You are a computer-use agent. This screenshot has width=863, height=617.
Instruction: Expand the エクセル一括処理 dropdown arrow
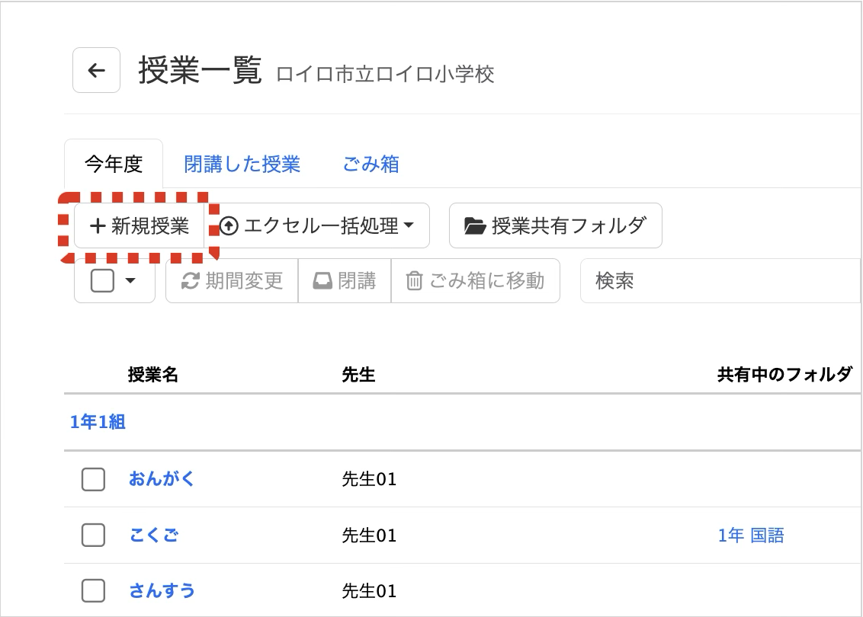click(x=409, y=226)
